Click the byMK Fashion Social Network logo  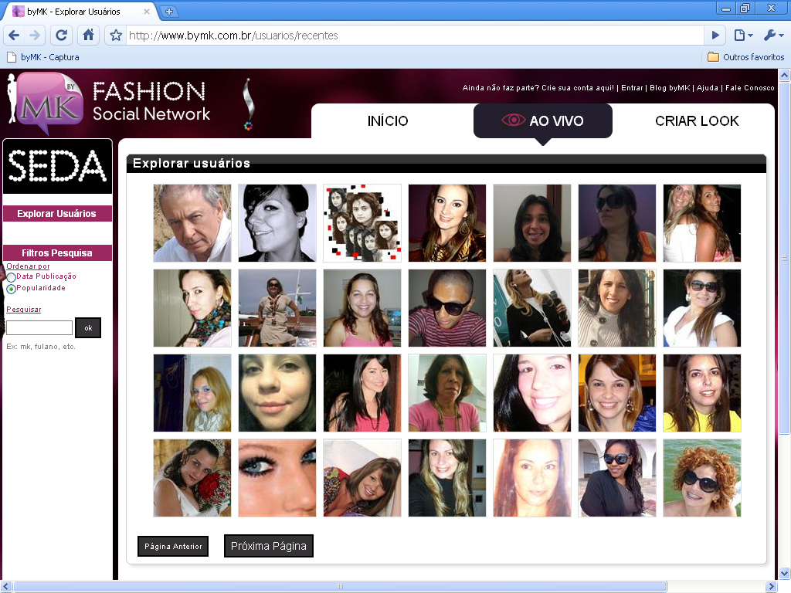108,103
